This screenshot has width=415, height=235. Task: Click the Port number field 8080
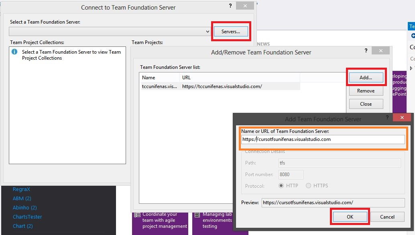291,175
